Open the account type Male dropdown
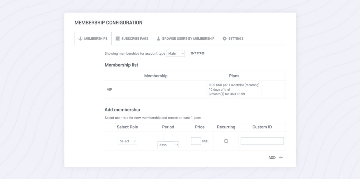 [175, 53]
